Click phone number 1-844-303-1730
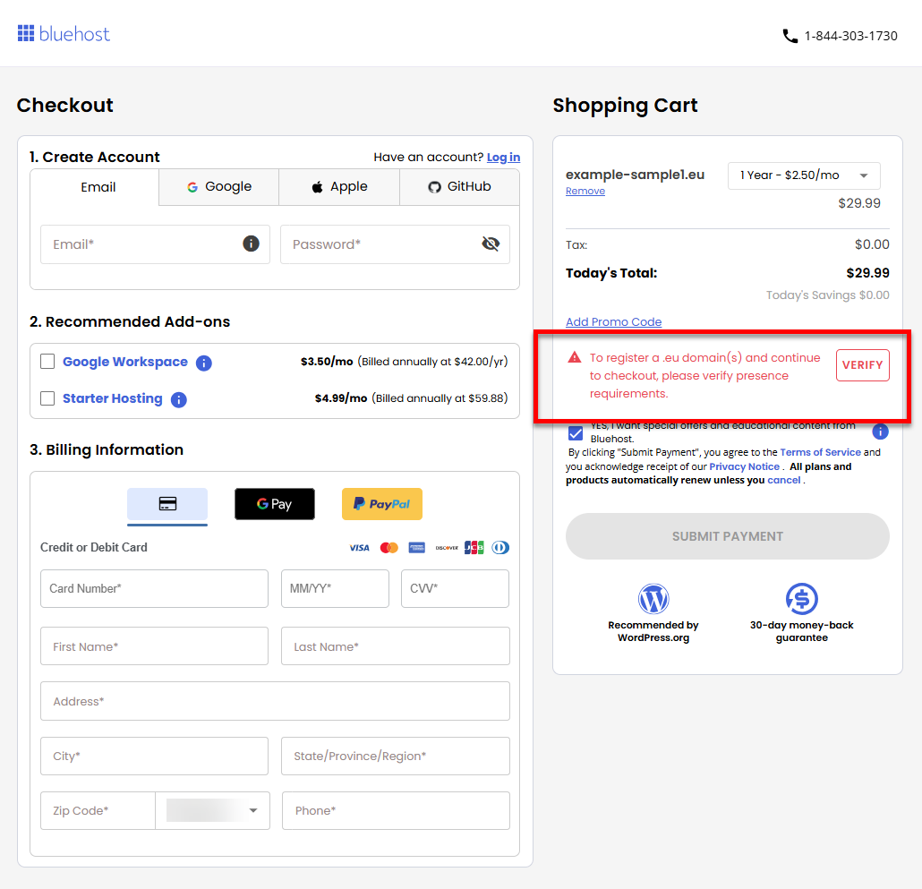Screen dimensions: 922x889 pos(851,36)
